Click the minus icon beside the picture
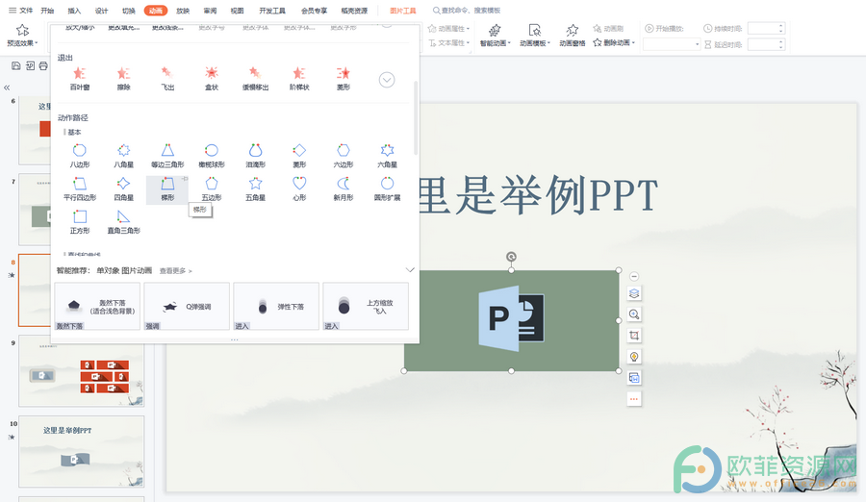Viewport: 866px width, 502px height. (x=634, y=276)
